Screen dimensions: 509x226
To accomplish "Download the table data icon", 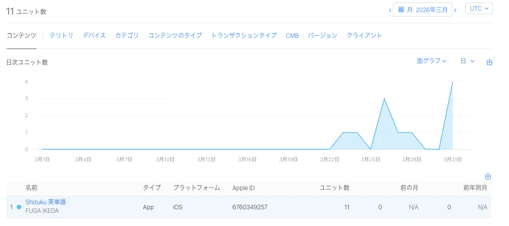I will (x=488, y=176).
